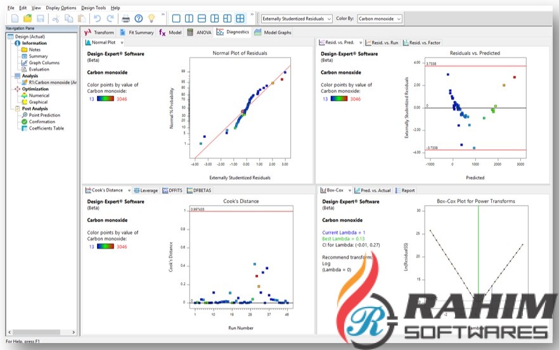
Task: Click the Copy toolbar icon
Action: pos(69,18)
